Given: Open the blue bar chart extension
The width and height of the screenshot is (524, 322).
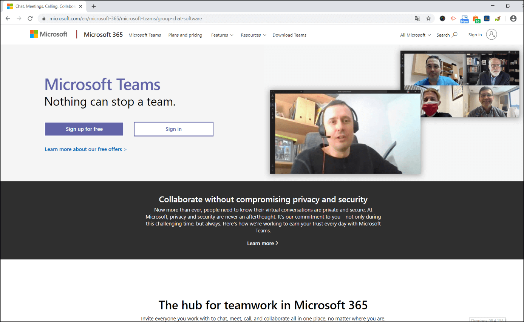Looking at the screenshot, I should click(487, 18).
